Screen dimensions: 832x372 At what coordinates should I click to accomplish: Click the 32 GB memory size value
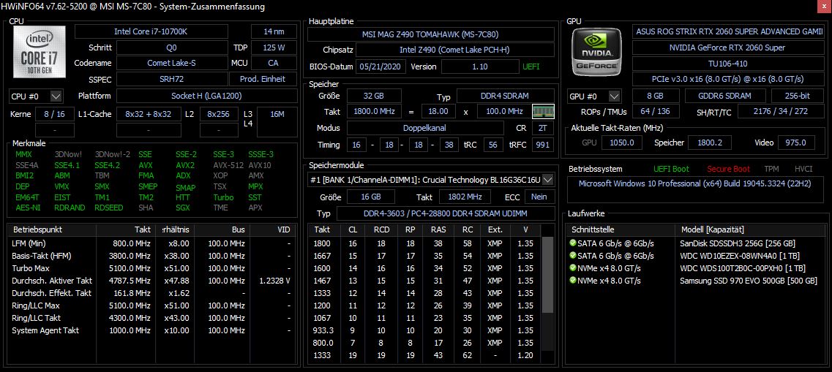coord(373,96)
